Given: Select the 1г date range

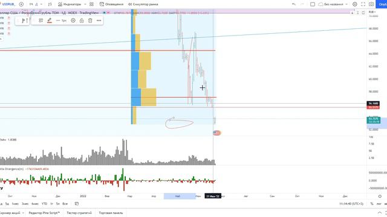Looking at the screenshot, I should point(51,204).
